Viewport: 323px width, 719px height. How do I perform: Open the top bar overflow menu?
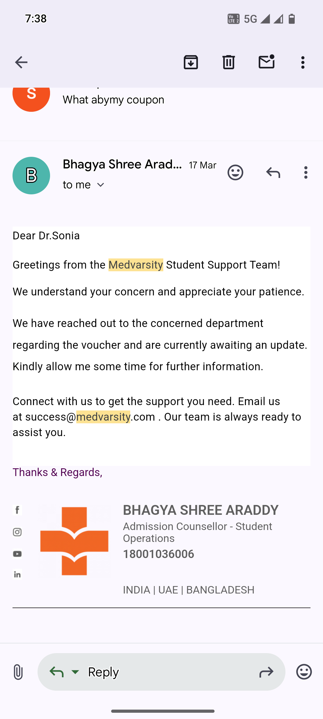pyautogui.click(x=303, y=63)
